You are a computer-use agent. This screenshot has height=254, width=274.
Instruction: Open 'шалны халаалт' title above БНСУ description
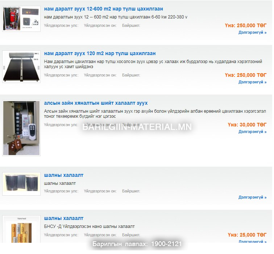(x=64, y=218)
